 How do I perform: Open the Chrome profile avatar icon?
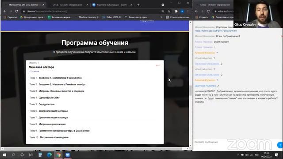click(x=182, y=11)
